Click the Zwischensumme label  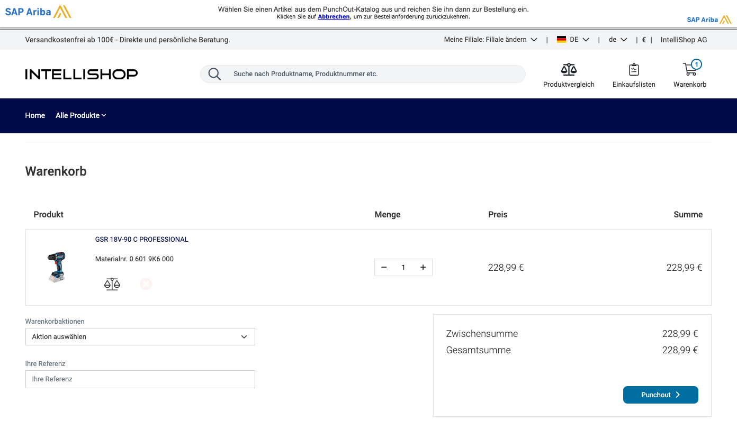click(482, 334)
